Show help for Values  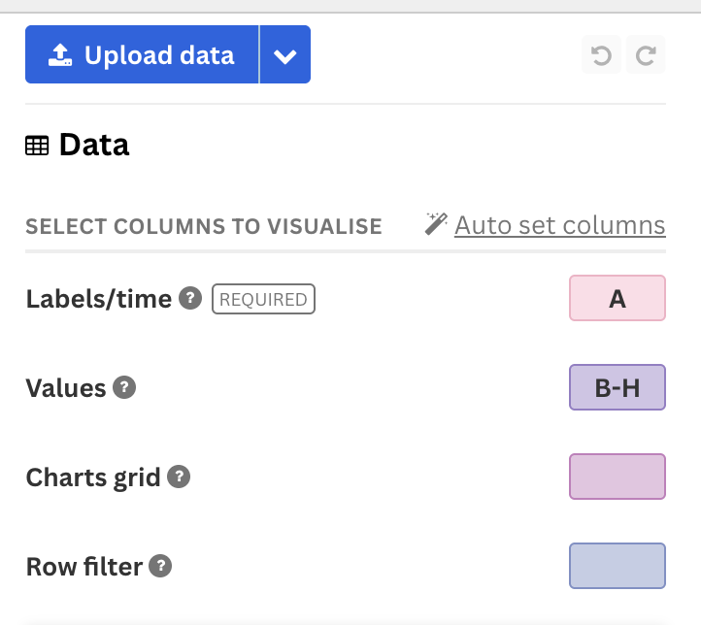(124, 388)
